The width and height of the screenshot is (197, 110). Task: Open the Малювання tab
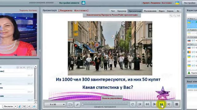pos(150,11)
